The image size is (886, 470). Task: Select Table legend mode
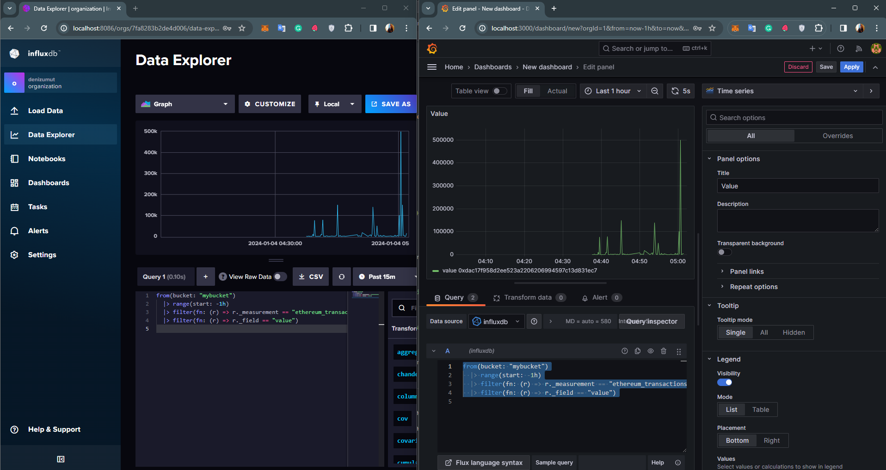(761, 410)
